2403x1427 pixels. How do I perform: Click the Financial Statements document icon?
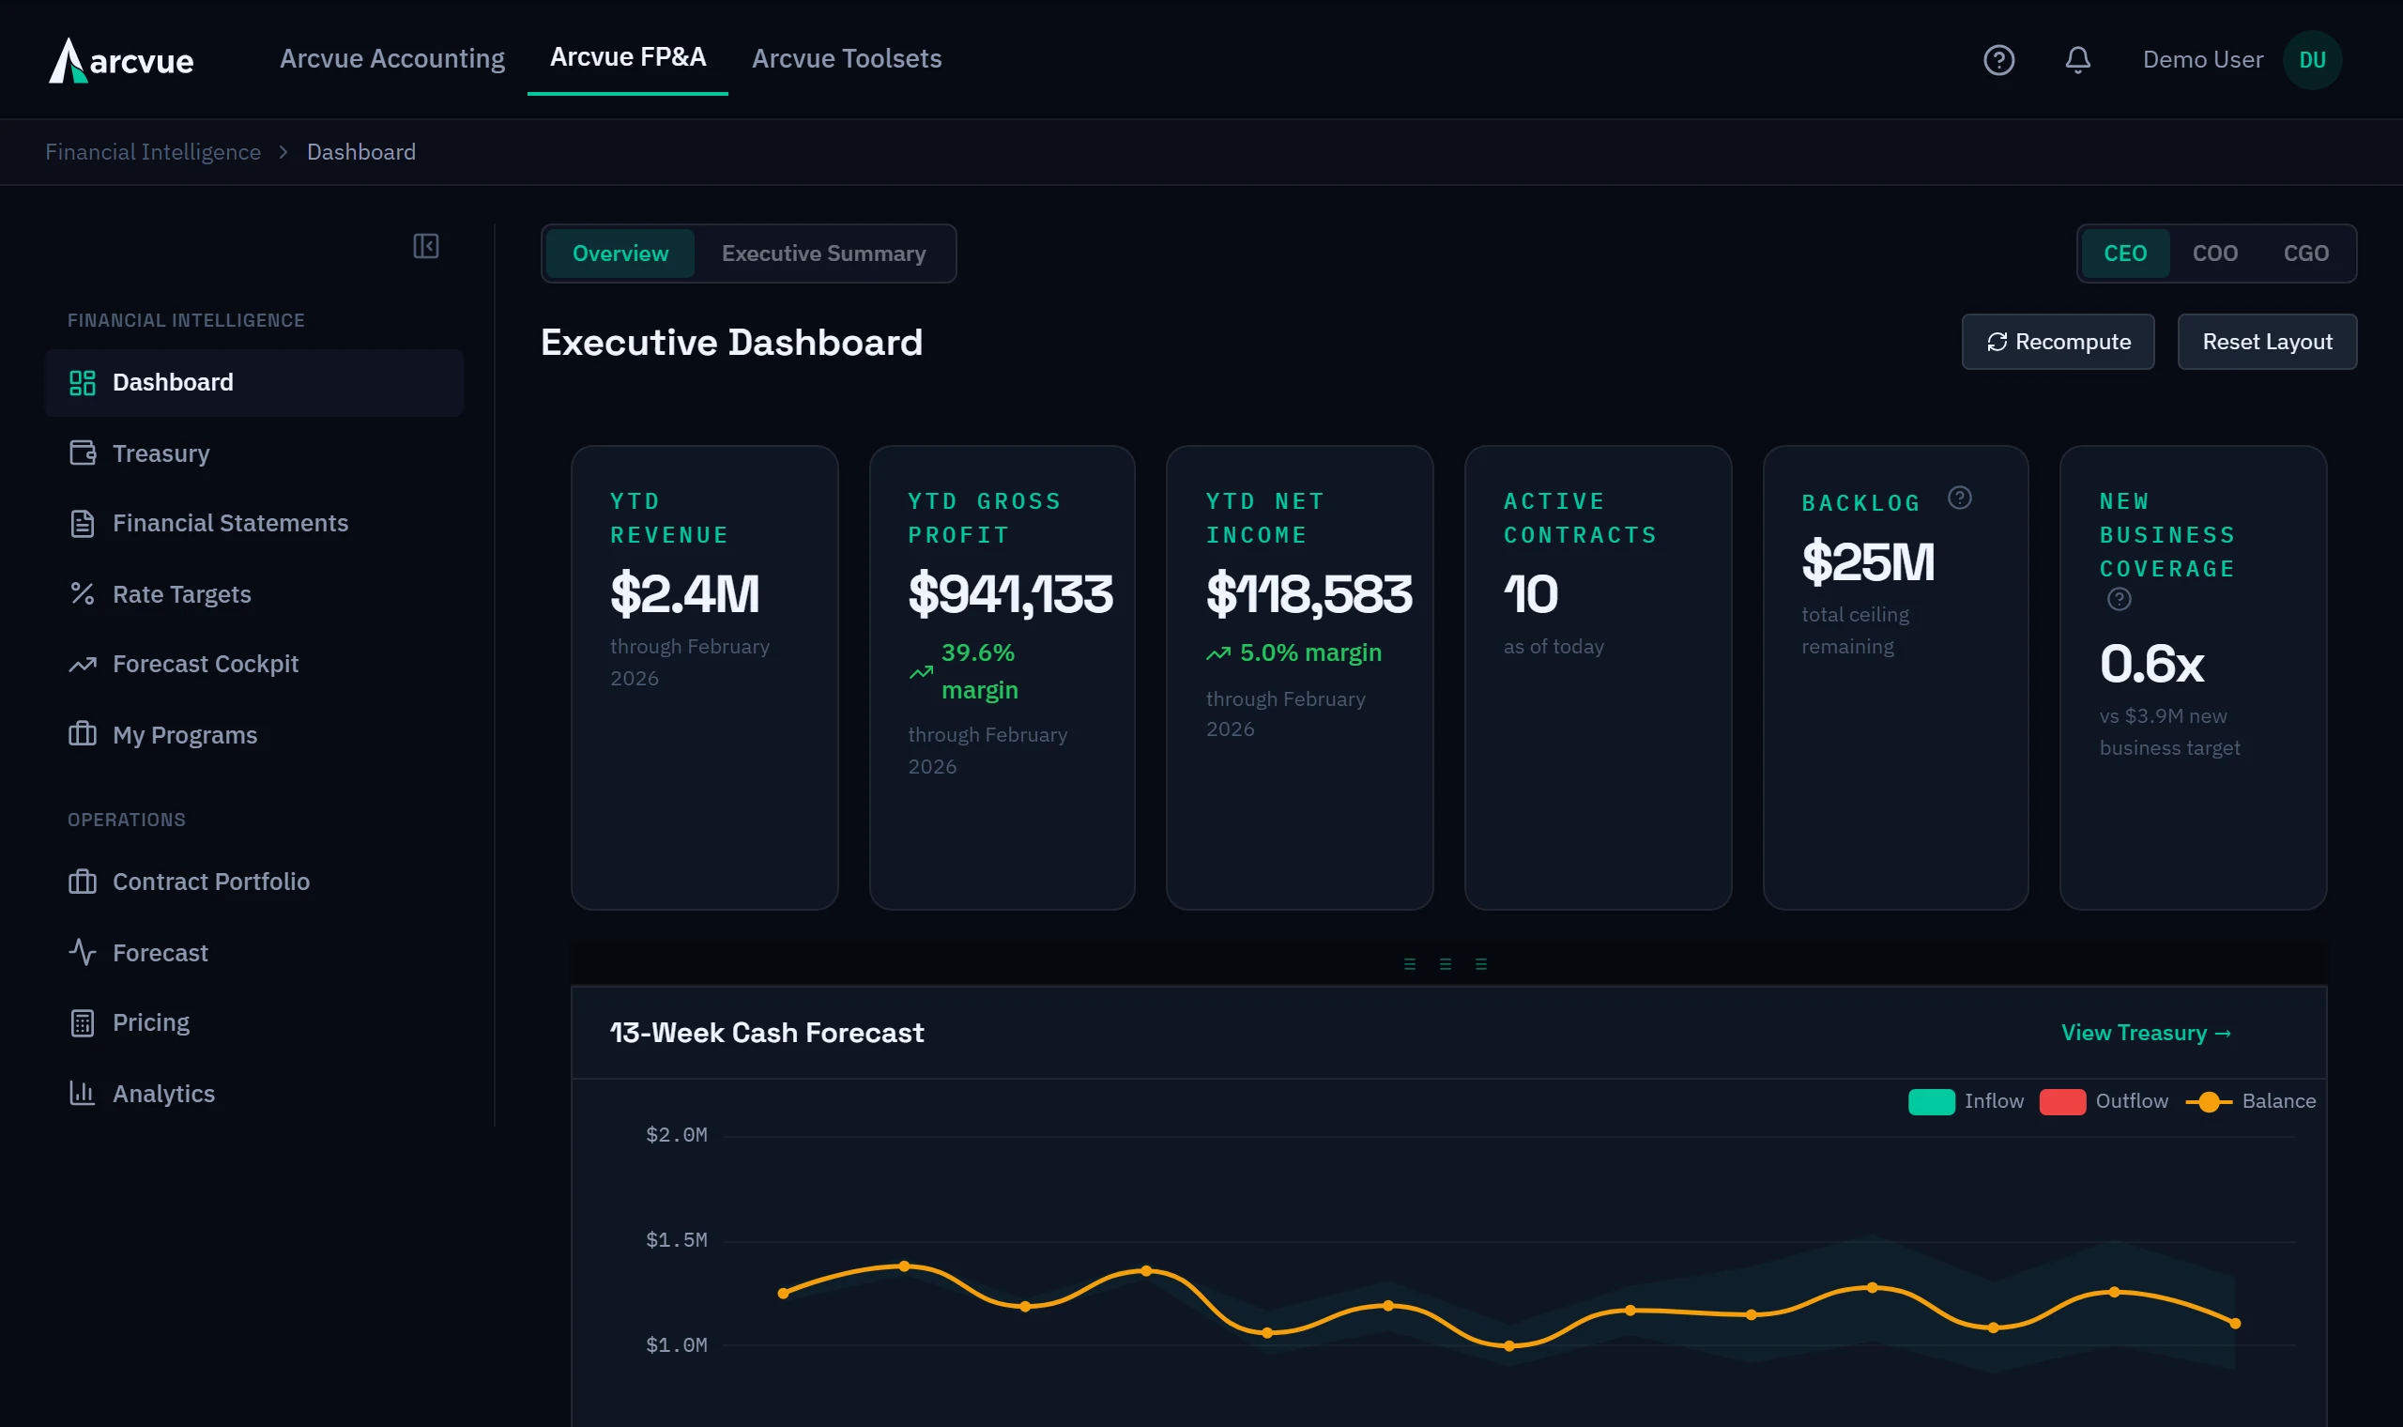pos(83,524)
